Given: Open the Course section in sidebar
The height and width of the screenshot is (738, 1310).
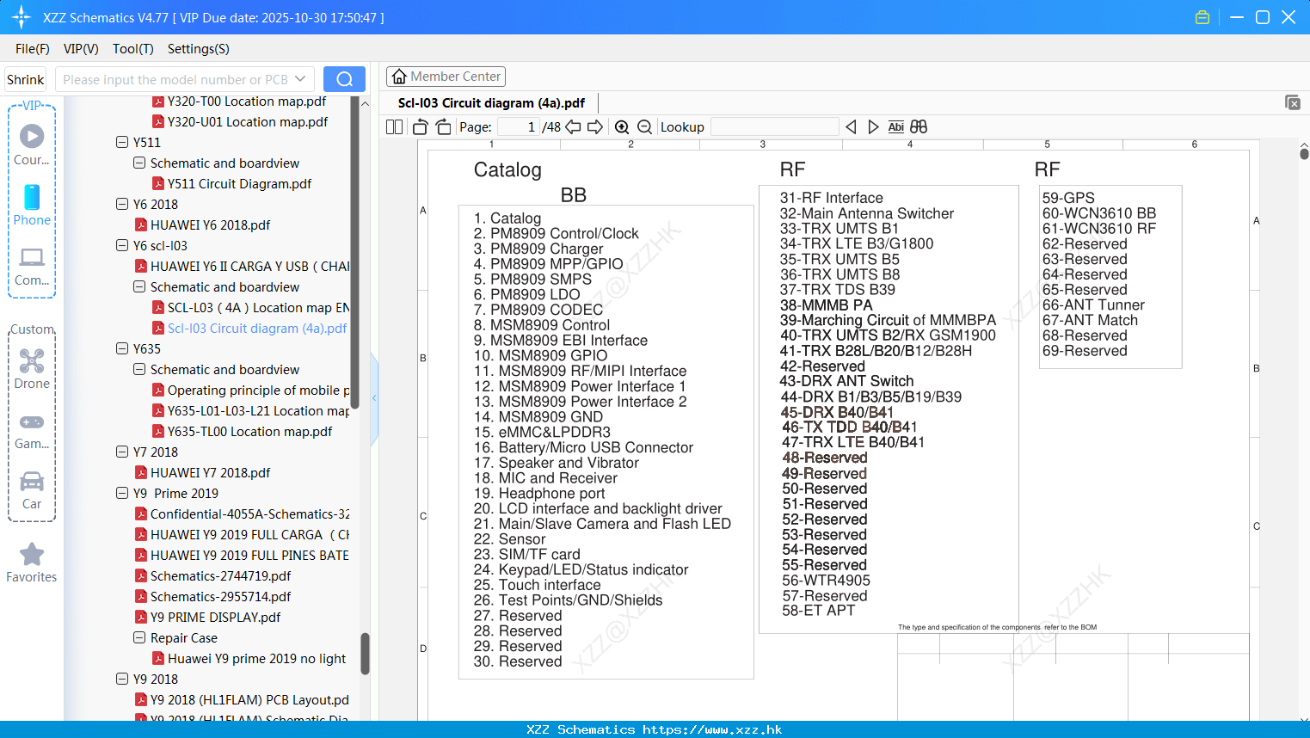Looking at the screenshot, I should [32, 145].
